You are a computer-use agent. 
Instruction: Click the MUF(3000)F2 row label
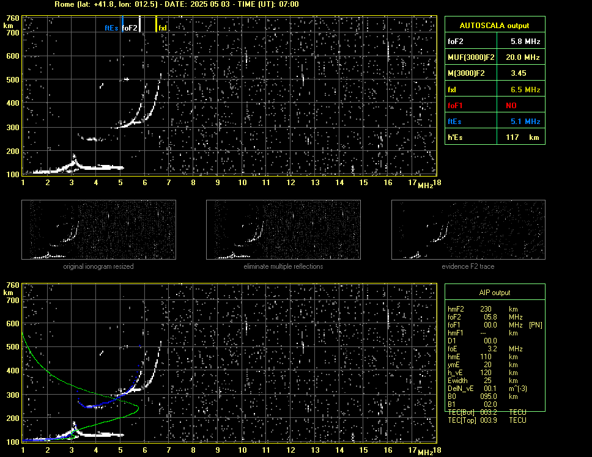pyautogui.click(x=471, y=57)
